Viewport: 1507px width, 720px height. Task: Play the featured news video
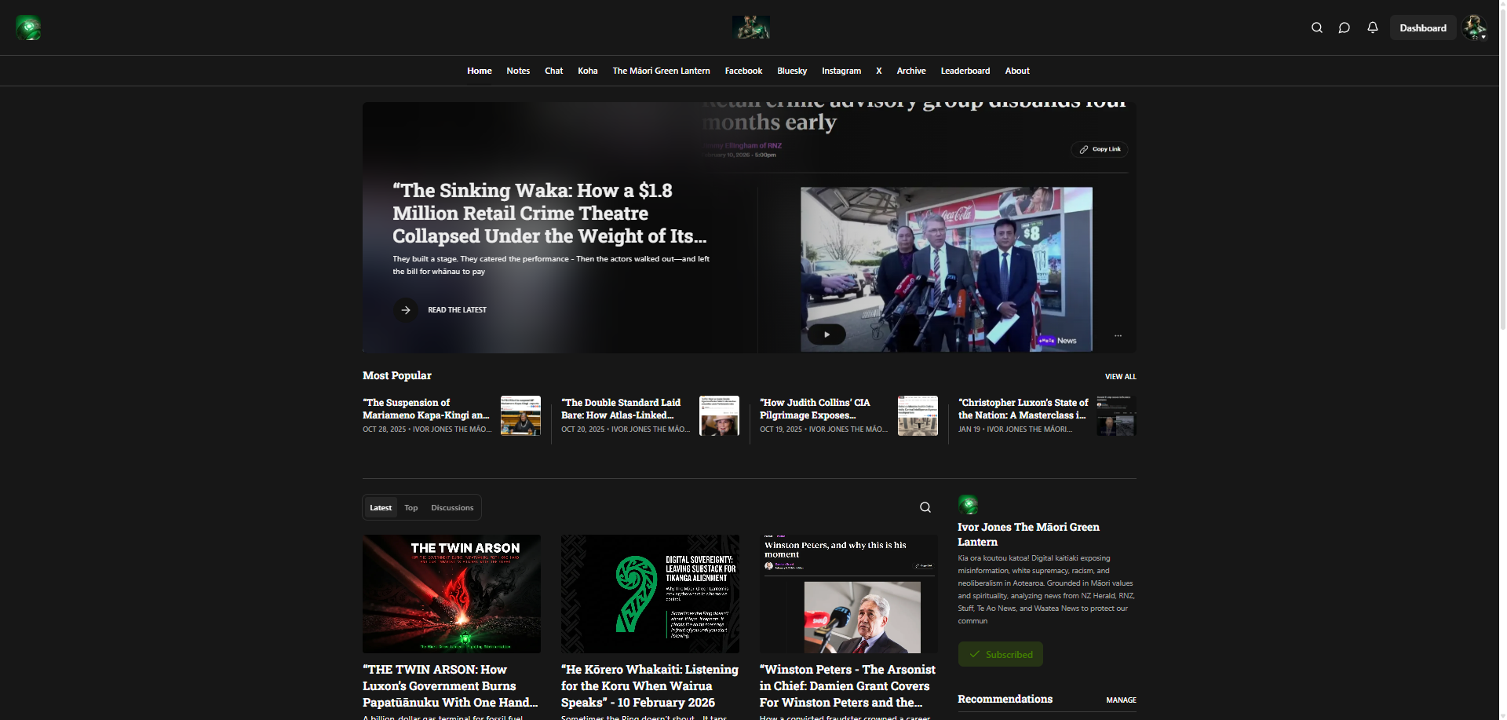826,334
